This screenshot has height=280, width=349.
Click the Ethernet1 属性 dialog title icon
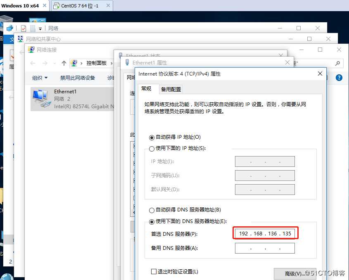[x=127, y=62]
